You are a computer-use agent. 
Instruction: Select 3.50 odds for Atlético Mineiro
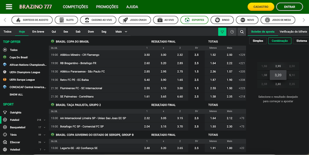pyautogui.click(x=147, y=55)
